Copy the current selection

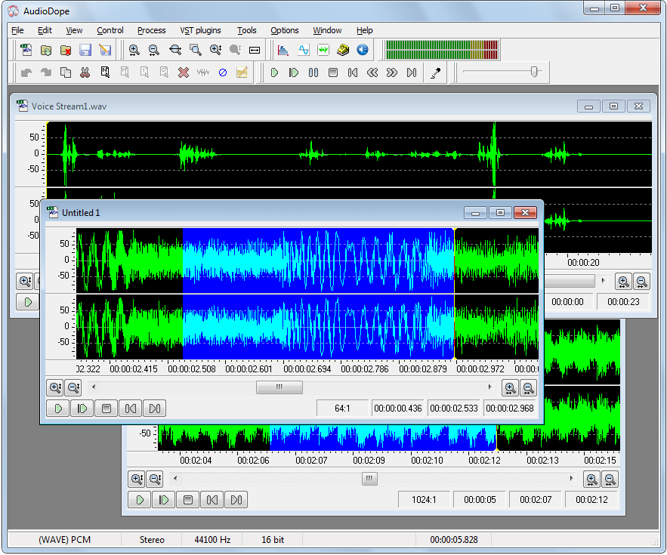(x=65, y=72)
